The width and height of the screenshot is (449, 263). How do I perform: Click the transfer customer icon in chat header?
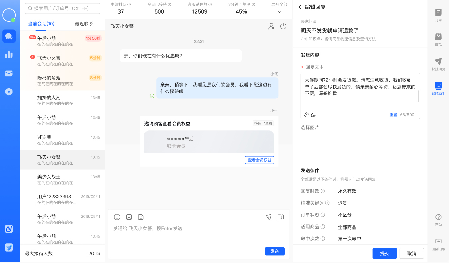click(271, 26)
